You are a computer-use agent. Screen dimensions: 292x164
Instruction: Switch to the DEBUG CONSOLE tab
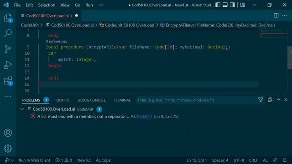[92, 100]
